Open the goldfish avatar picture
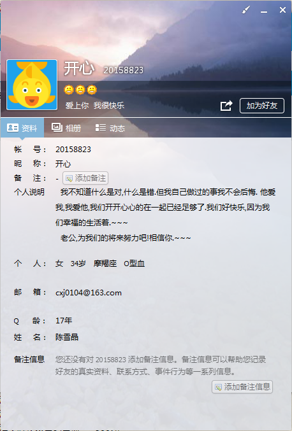Viewport: 292px width, 431px height. tap(32, 85)
